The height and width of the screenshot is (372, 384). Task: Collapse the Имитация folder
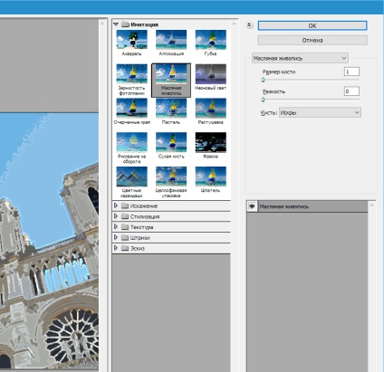coord(116,24)
